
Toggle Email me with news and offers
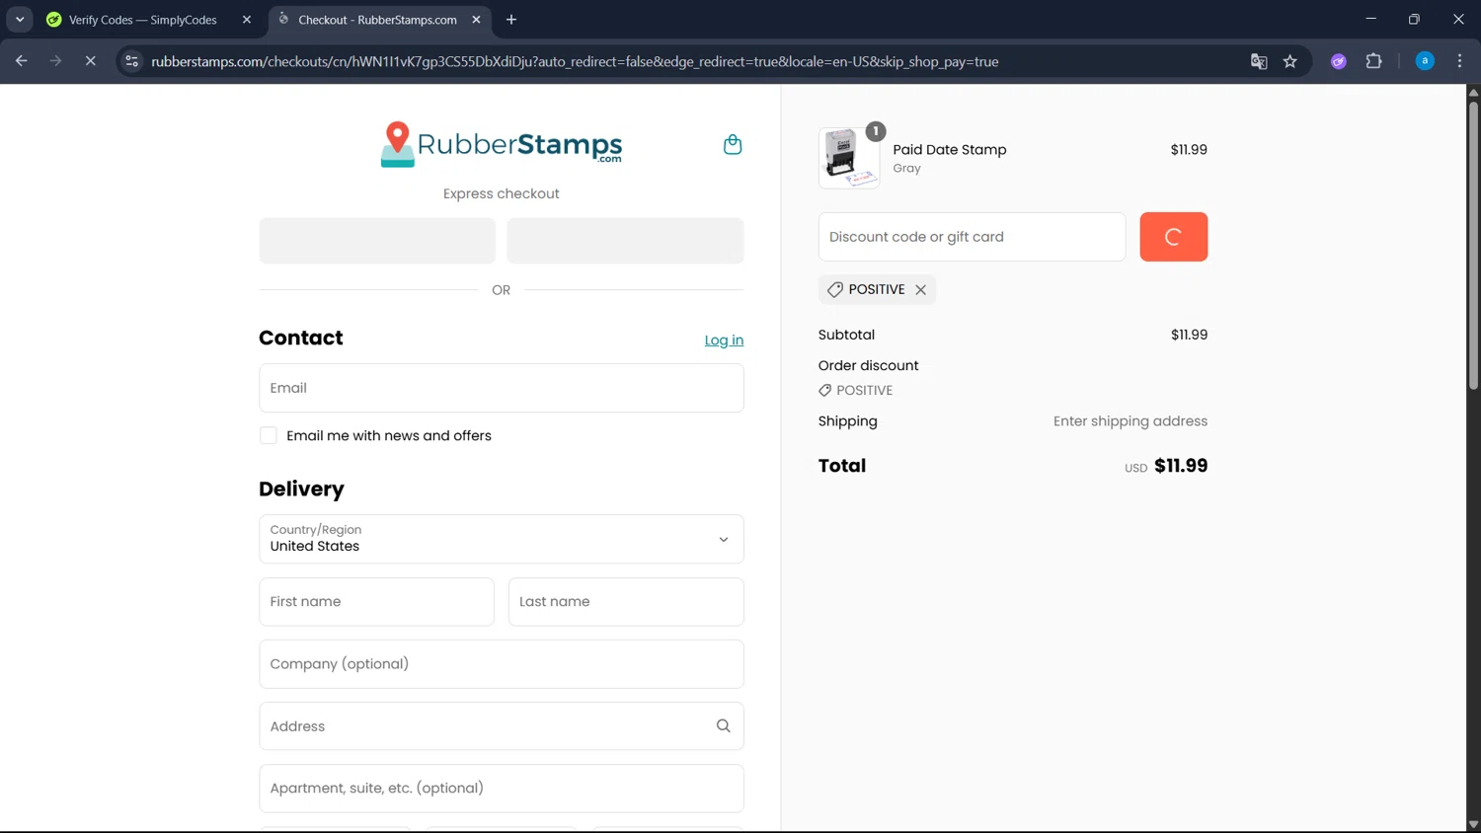[268, 435]
